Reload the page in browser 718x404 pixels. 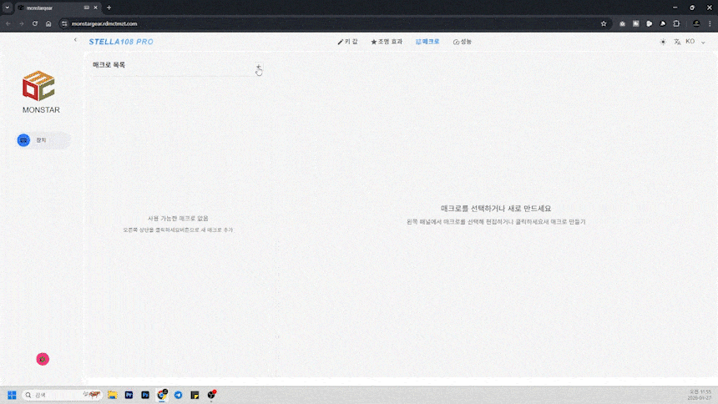(35, 23)
